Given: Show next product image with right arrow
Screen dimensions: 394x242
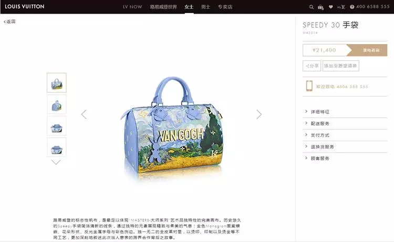Looking at the screenshot, I should (259, 114).
